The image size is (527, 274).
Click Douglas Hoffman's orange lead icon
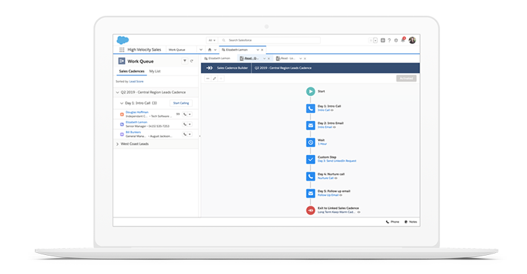pyautogui.click(x=122, y=114)
